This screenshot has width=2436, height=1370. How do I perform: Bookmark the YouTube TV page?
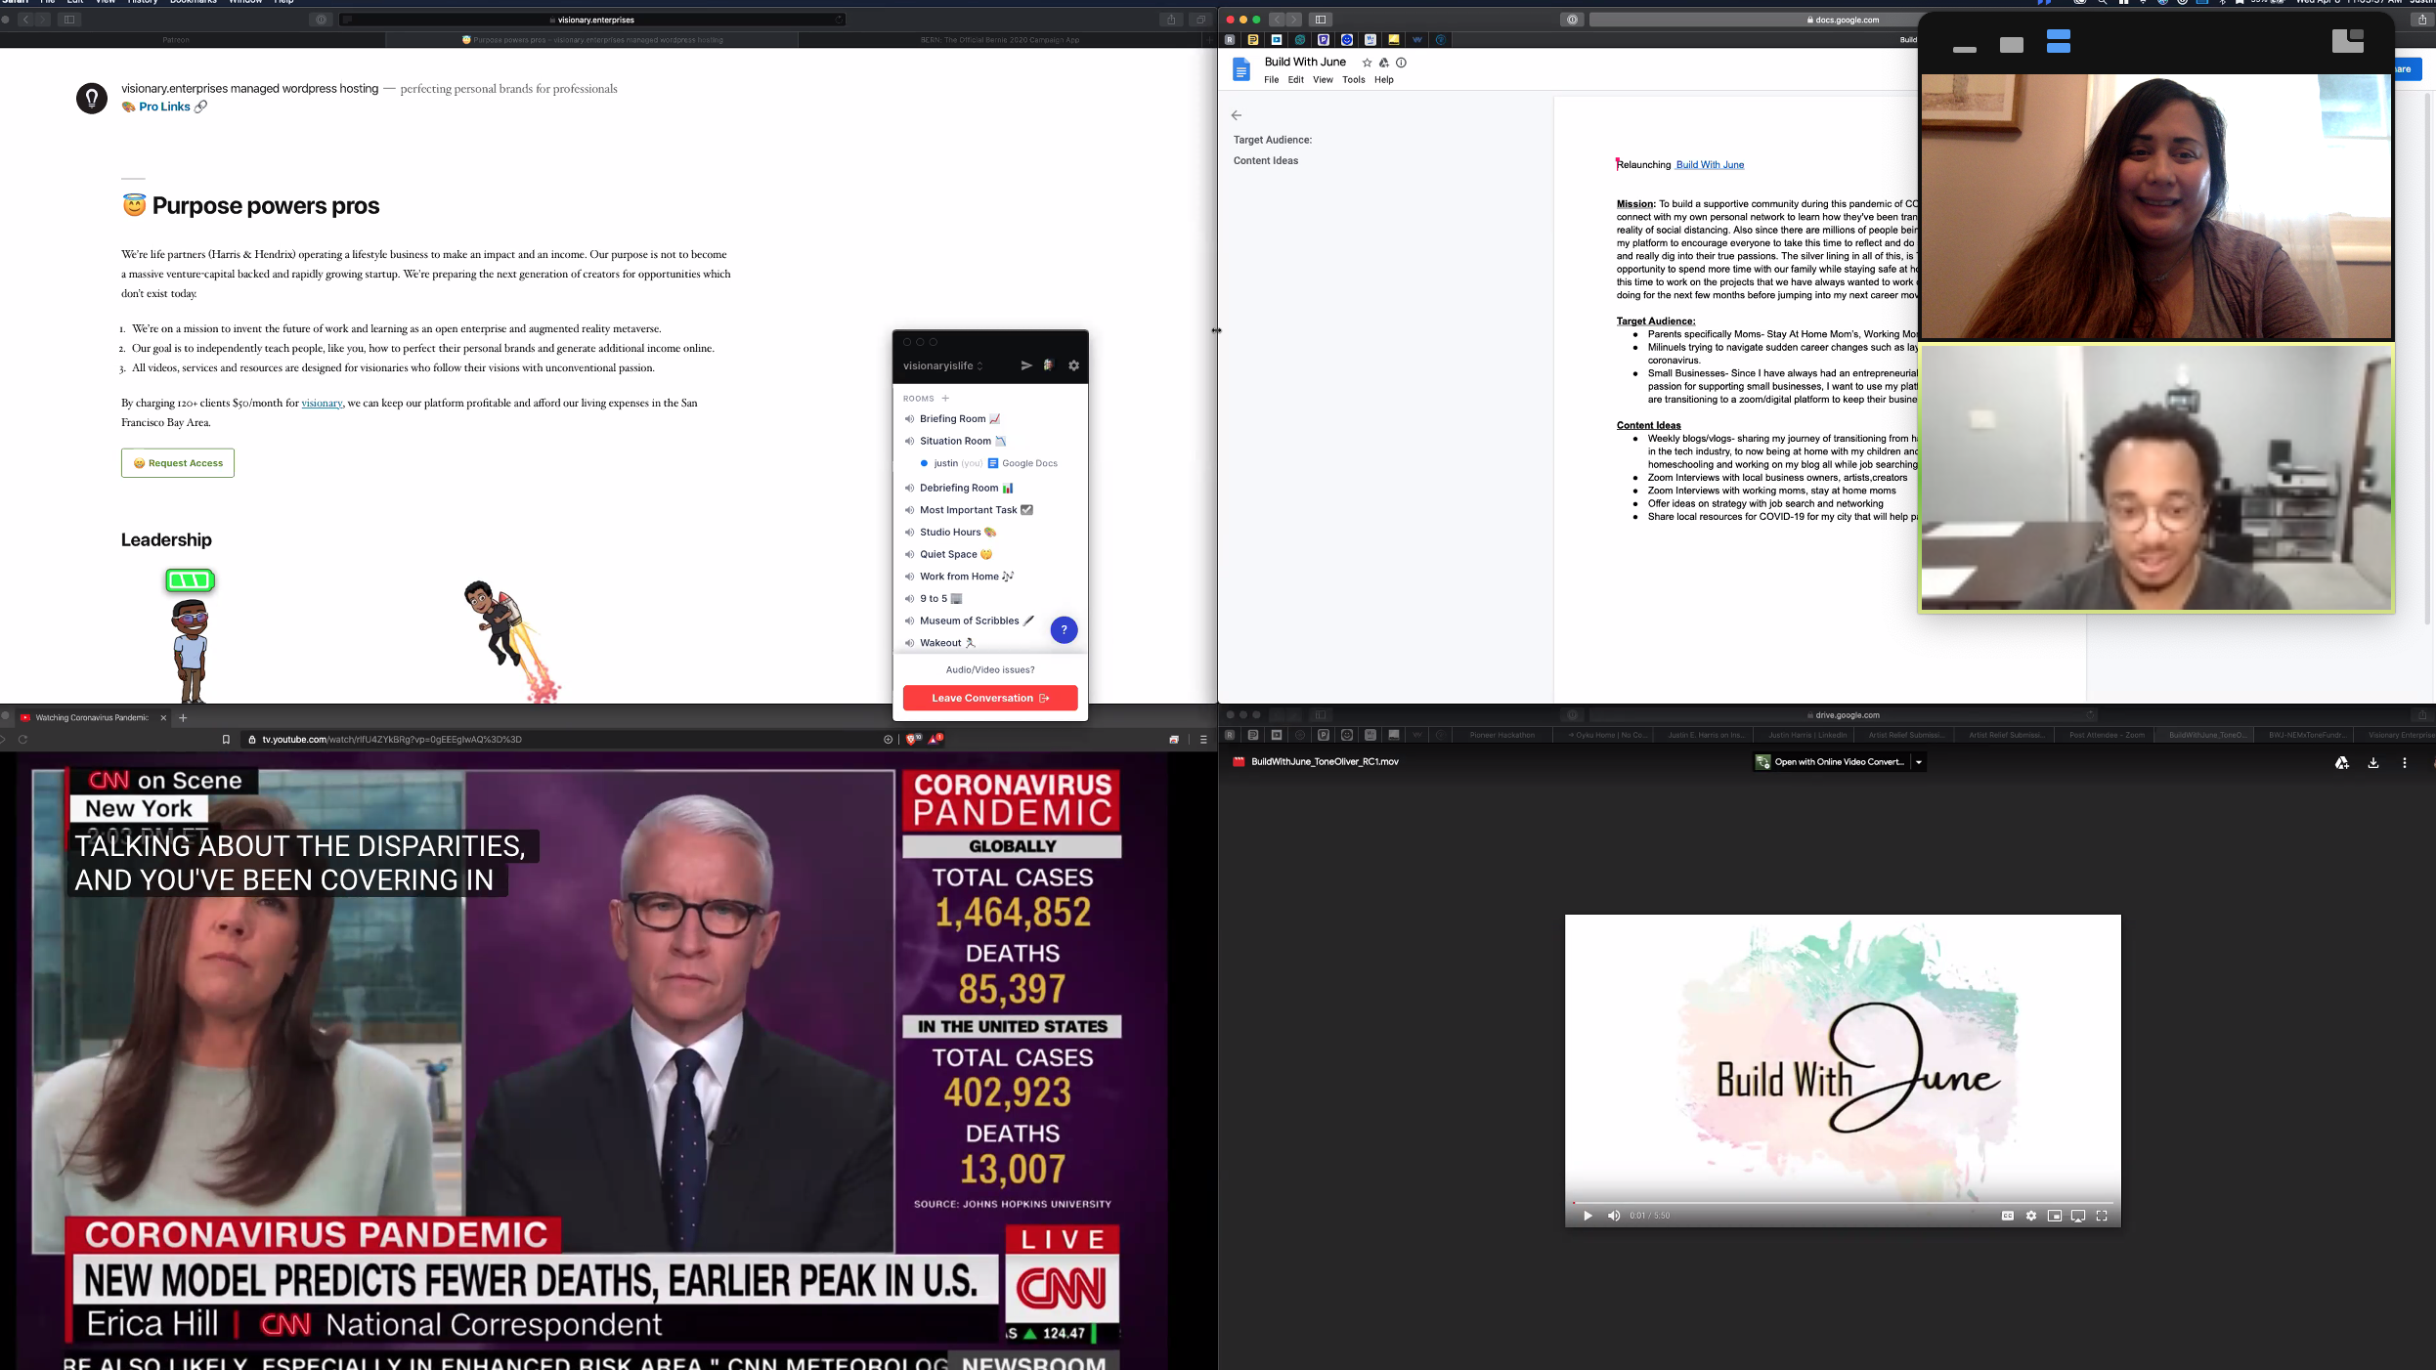pyautogui.click(x=226, y=740)
